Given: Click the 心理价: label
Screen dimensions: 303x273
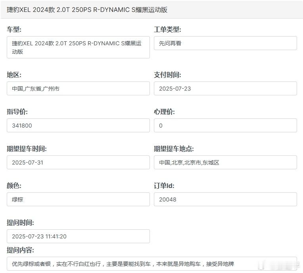Looking at the screenshot, I should 164,112.
